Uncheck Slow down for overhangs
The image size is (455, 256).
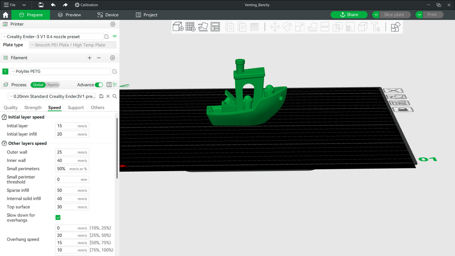click(58, 217)
